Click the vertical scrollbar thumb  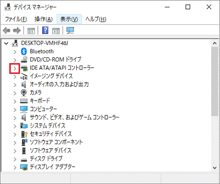coord(215,82)
